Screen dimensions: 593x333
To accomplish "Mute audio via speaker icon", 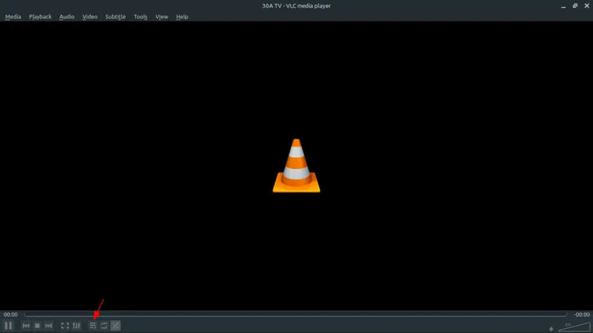I will (551, 329).
